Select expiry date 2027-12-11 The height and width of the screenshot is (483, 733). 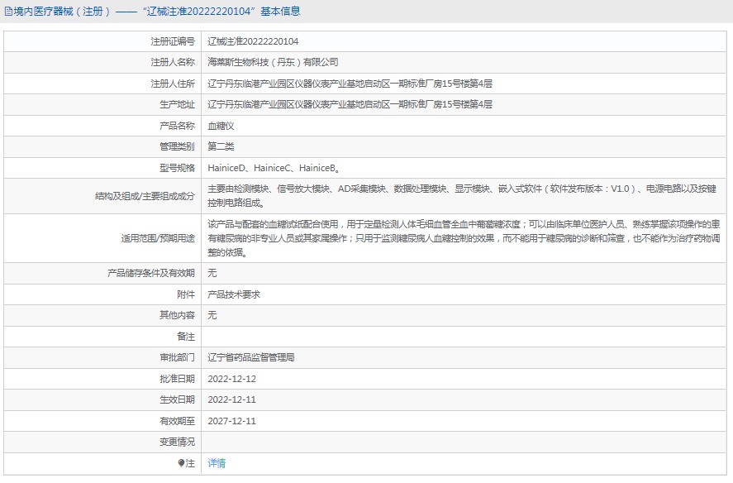click(x=232, y=421)
